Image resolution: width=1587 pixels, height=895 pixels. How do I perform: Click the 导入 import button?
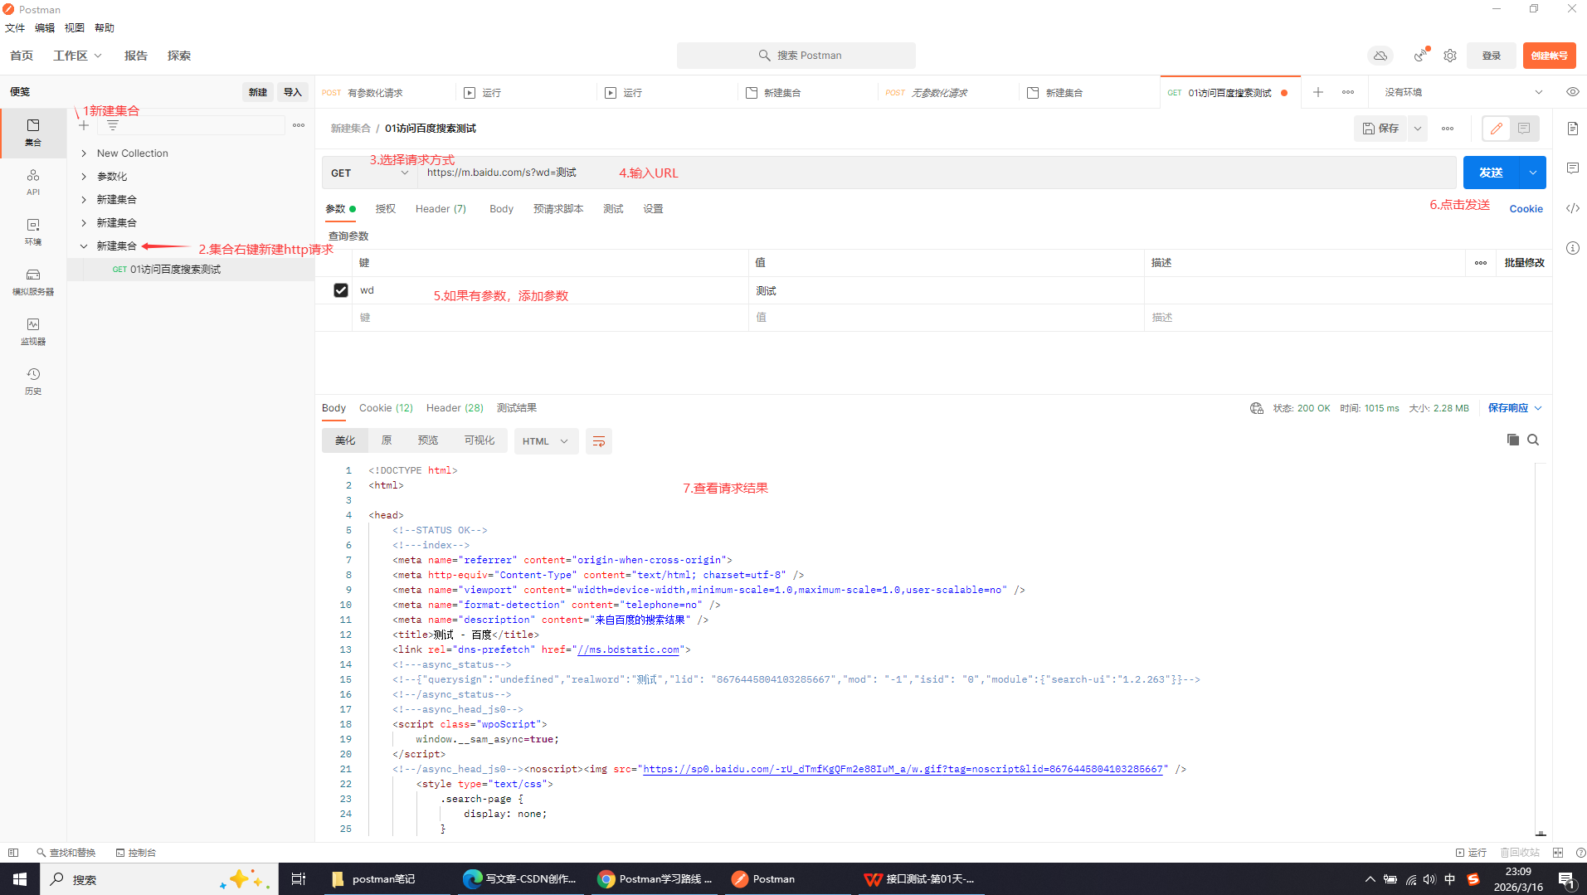(293, 92)
